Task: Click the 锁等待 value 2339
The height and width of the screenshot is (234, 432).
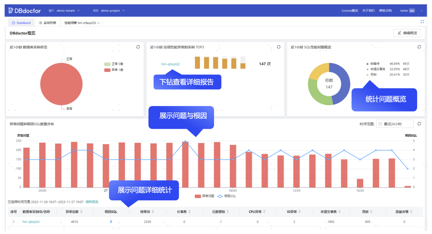Action: [147, 222]
